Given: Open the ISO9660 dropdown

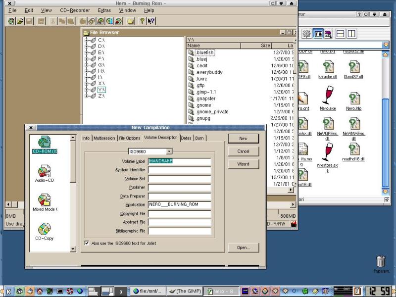Looking at the screenshot, I should click(169, 151).
